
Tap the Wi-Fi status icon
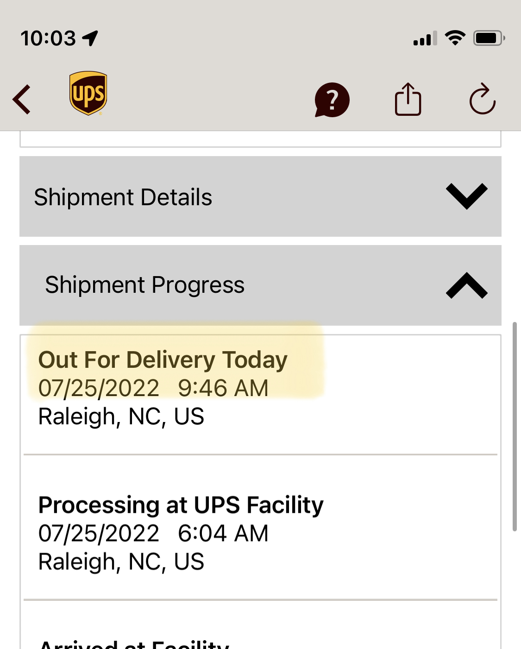click(455, 38)
